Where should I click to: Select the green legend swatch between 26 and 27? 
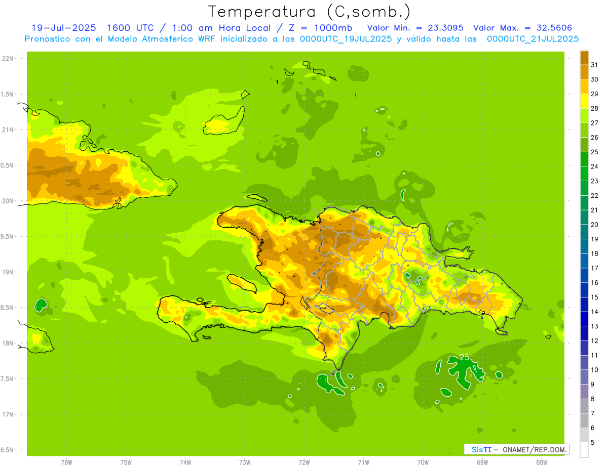tap(584, 130)
